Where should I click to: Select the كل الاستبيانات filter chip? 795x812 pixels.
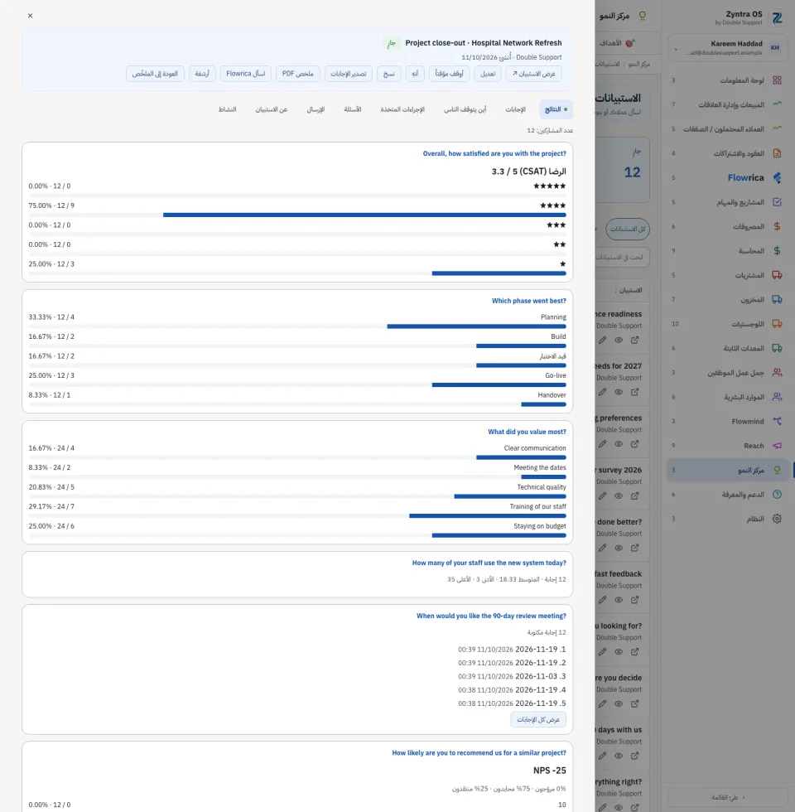point(628,229)
